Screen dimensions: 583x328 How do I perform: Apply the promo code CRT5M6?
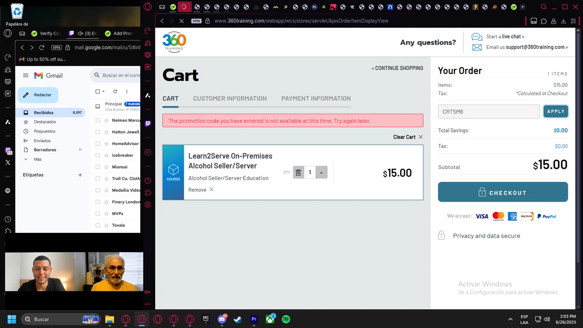click(x=555, y=112)
